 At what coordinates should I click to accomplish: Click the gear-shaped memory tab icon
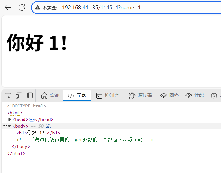[x=214, y=96]
